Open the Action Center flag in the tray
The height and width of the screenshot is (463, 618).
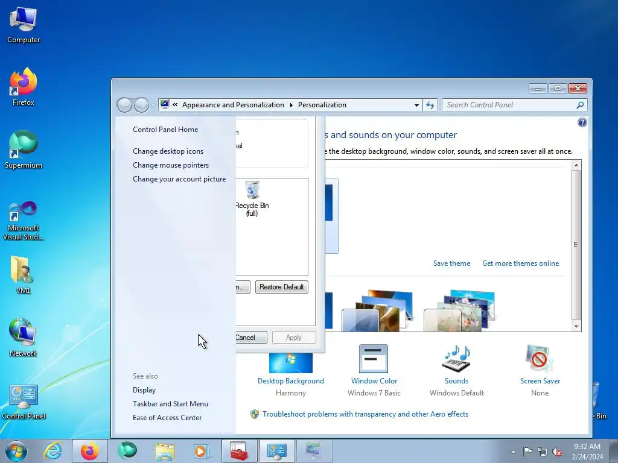point(527,452)
